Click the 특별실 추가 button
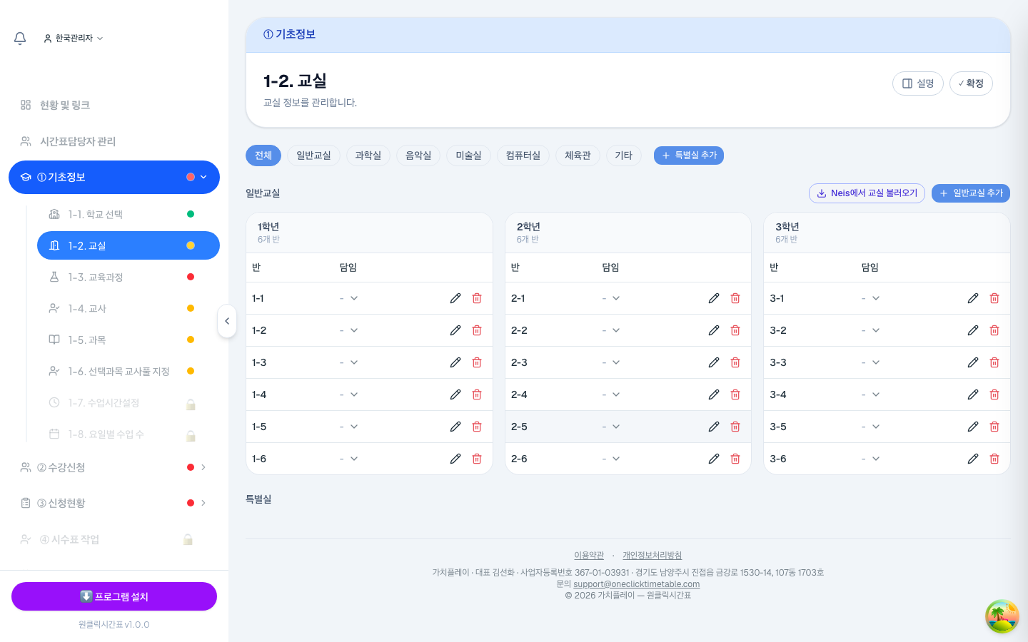Viewport: 1028px width, 642px height. [689, 156]
